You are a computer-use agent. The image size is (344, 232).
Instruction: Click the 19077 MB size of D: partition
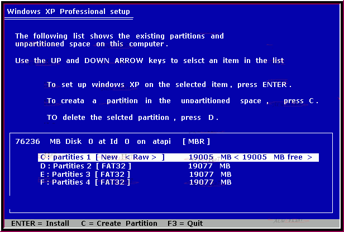pos(209,166)
